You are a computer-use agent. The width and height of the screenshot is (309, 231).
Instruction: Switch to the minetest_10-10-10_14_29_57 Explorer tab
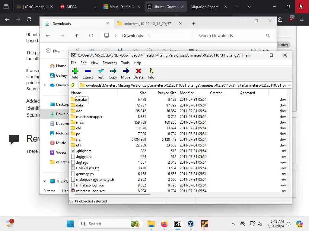coord(148,24)
